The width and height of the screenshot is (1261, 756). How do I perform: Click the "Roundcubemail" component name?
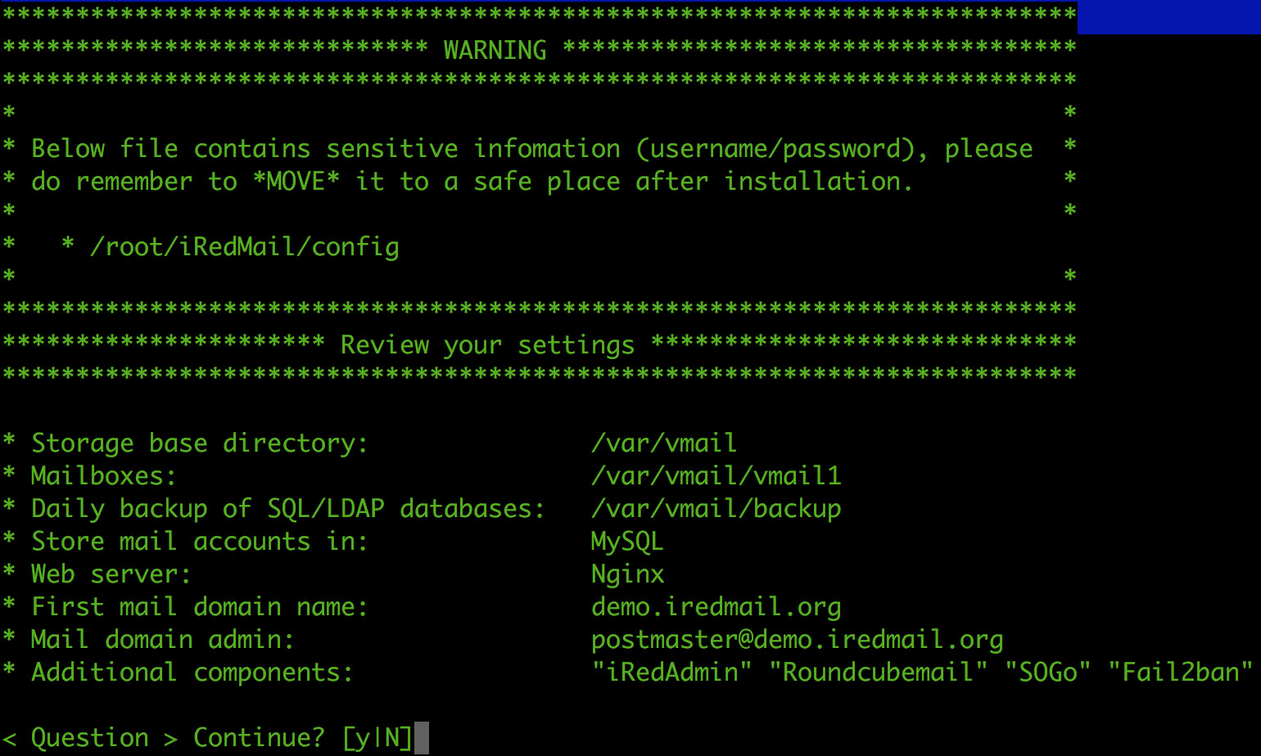878,673
